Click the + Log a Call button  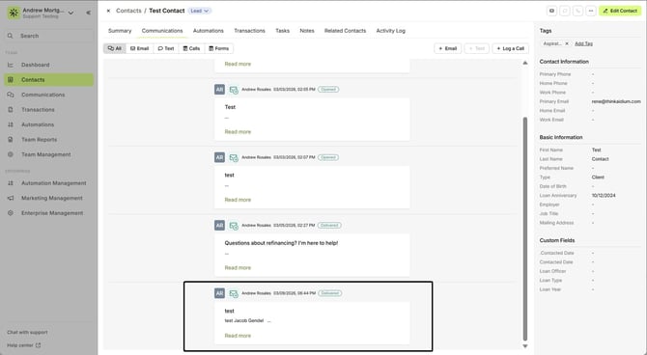(x=511, y=48)
